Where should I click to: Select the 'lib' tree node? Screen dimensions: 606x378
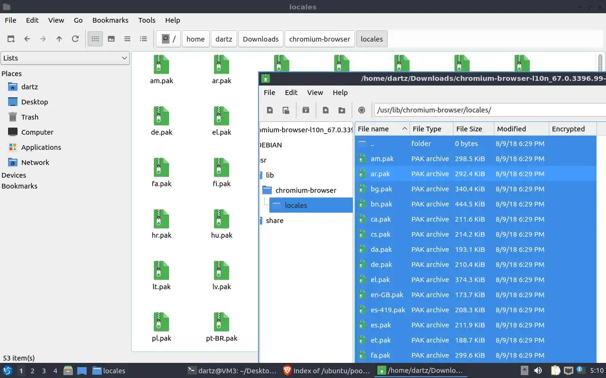pos(270,175)
